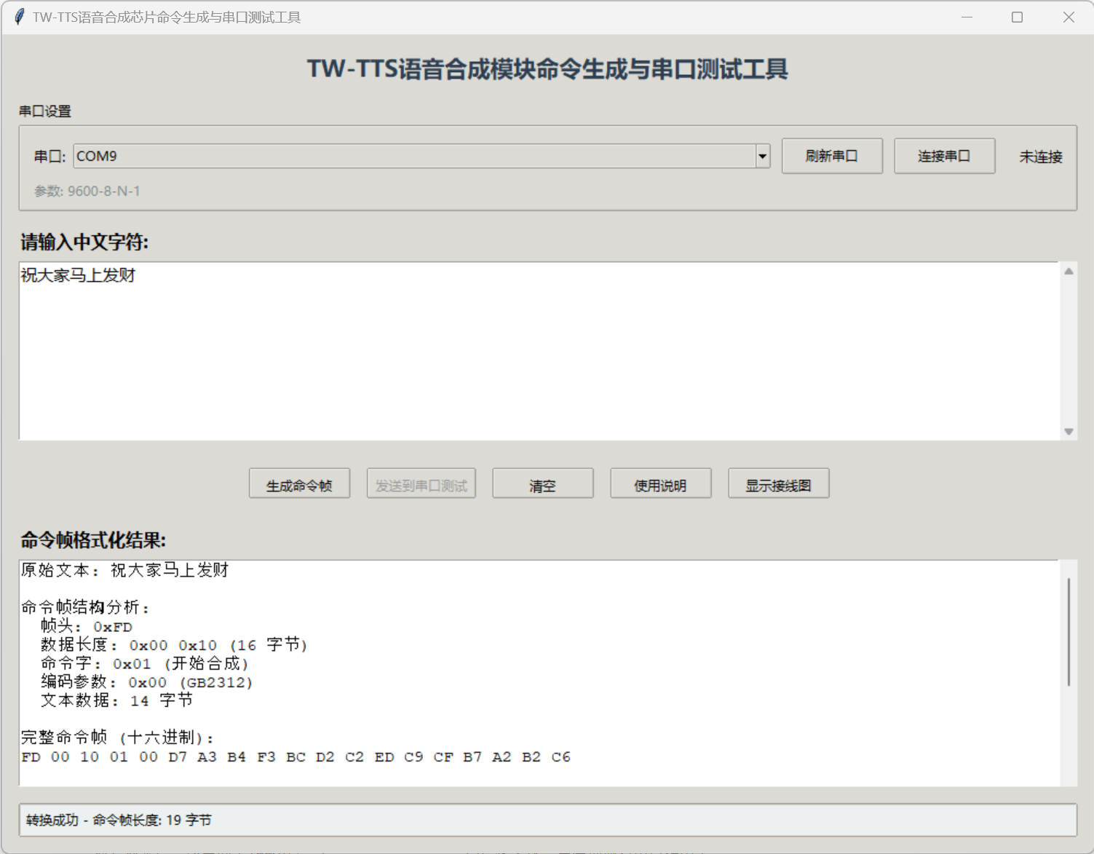The width and height of the screenshot is (1094, 854).
Task: Maximize the TW-TTS tool window
Action: [1017, 17]
